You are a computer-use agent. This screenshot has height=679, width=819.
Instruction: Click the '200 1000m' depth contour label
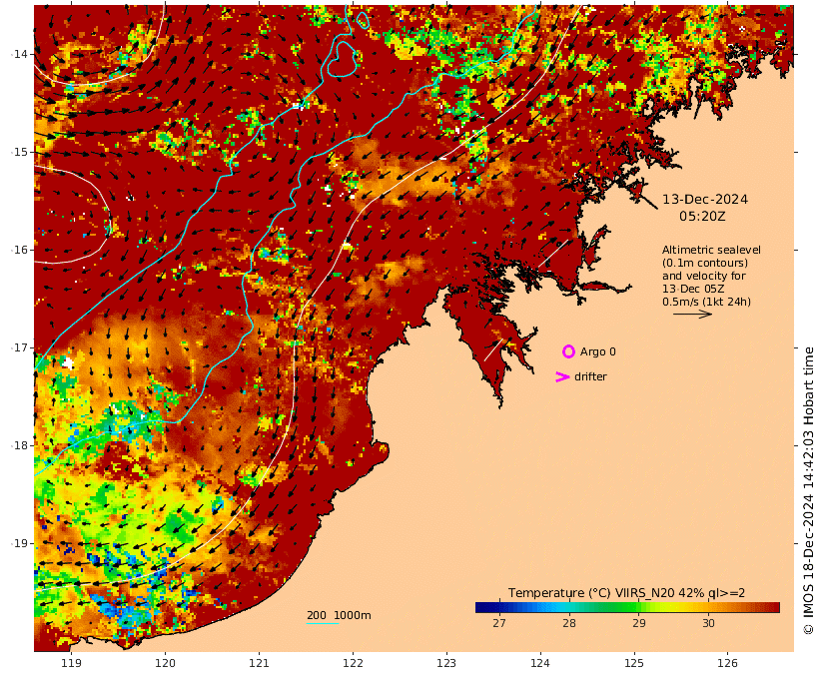339,615
